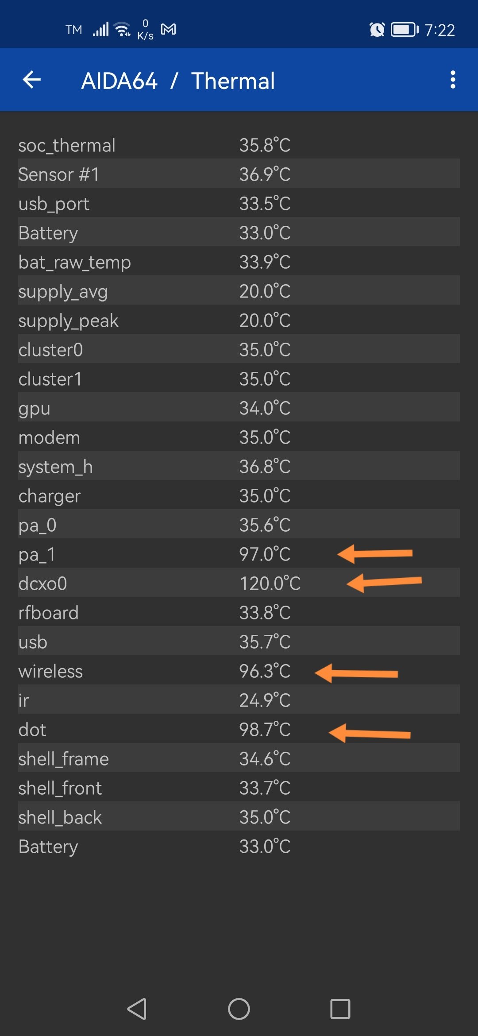Image resolution: width=478 pixels, height=1036 pixels.
Task: Tap the alarm clock status icon
Action: (x=377, y=30)
